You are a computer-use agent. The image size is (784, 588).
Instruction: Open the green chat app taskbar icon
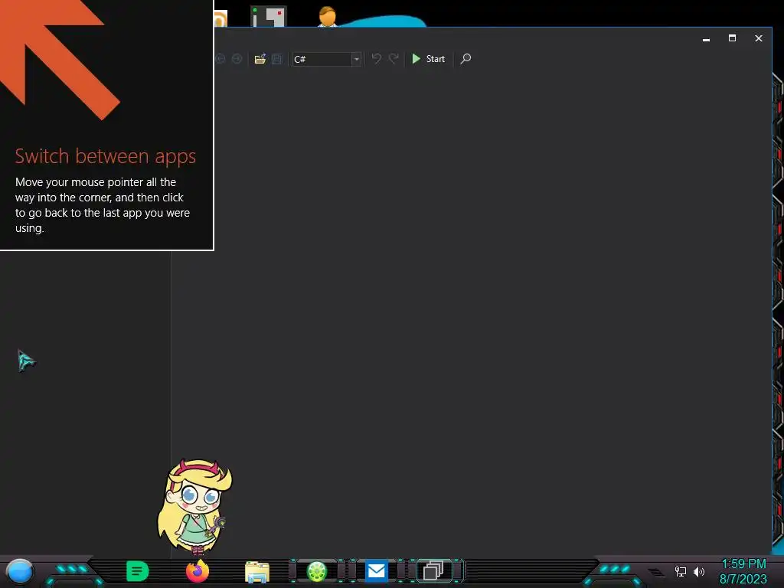pos(138,571)
